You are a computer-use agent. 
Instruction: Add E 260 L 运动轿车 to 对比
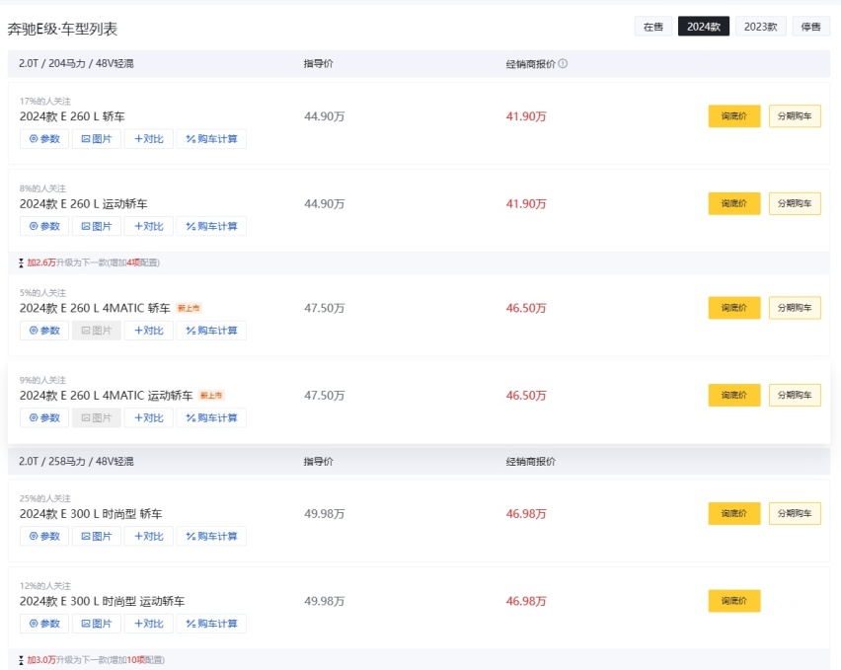point(149,226)
